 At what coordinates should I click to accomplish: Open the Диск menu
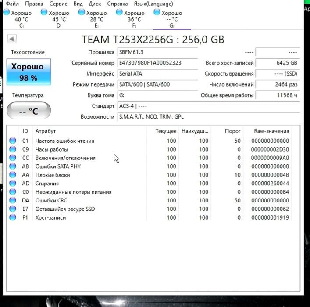95,4
